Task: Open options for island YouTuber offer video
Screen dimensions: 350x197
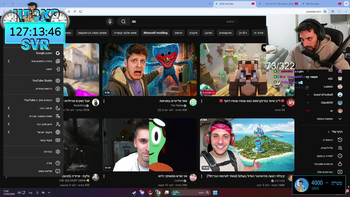Action: click(202, 176)
